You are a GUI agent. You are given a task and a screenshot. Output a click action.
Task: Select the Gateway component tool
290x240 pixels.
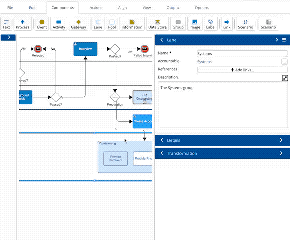coord(78,24)
